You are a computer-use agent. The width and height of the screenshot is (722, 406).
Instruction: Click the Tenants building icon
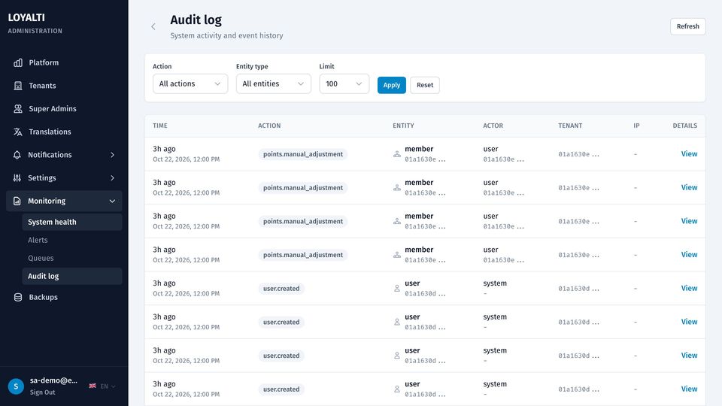click(18, 86)
